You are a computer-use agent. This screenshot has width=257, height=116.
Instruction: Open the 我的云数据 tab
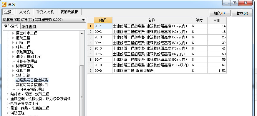tap(69, 12)
